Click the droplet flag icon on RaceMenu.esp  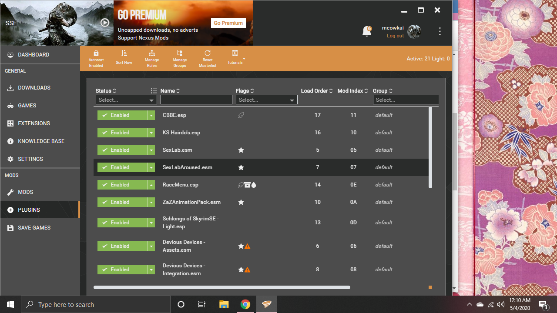click(x=254, y=185)
